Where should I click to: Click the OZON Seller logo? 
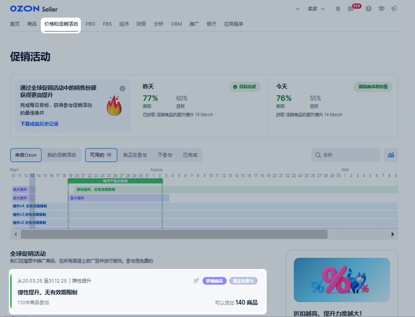coord(34,9)
